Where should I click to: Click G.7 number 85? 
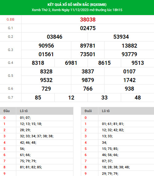point(38,98)
